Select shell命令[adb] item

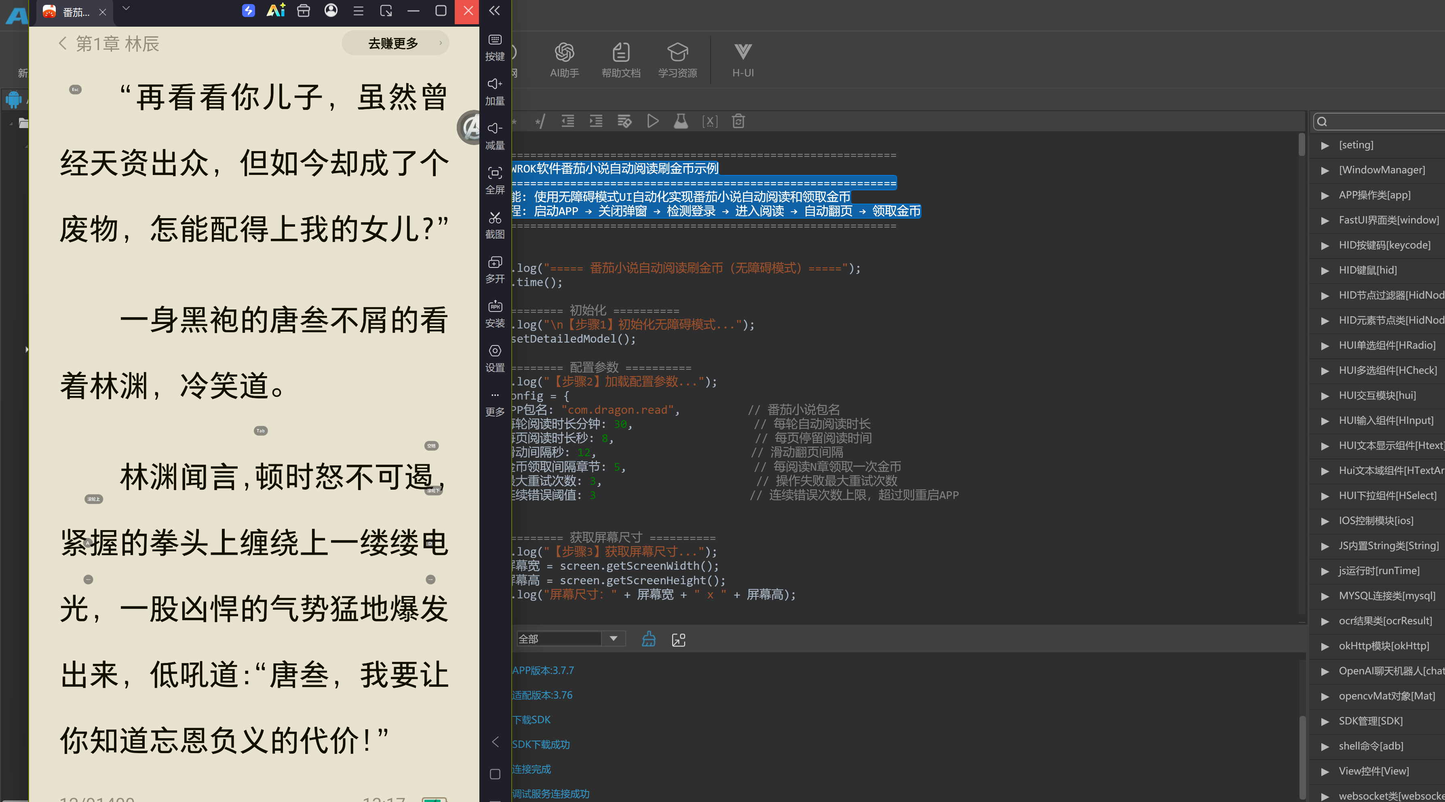[x=1370, y=746]
